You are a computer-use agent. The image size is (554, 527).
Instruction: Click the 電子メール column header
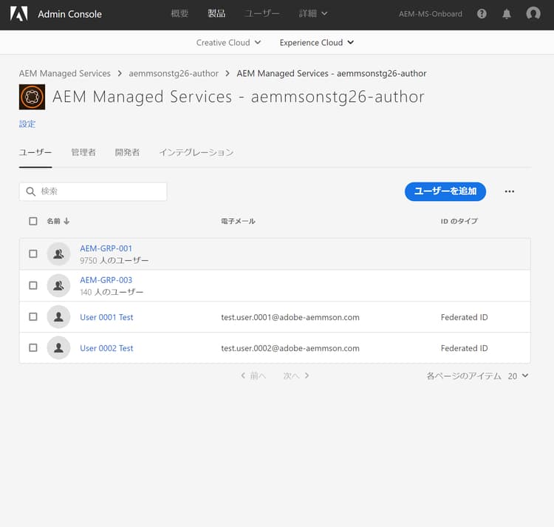coord(238,221)
